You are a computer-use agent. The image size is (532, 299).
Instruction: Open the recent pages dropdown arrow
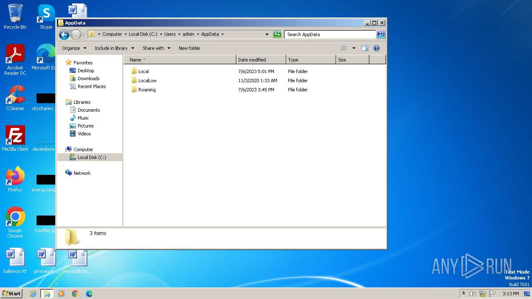[x=84, y=34]
